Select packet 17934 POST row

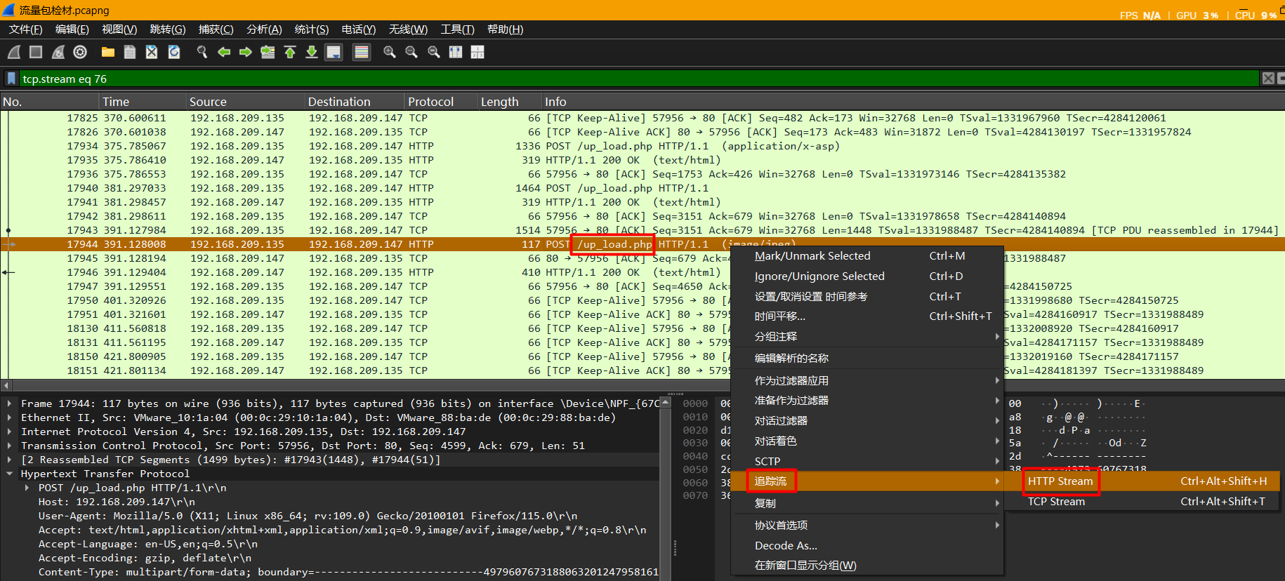tap(642, 146)
